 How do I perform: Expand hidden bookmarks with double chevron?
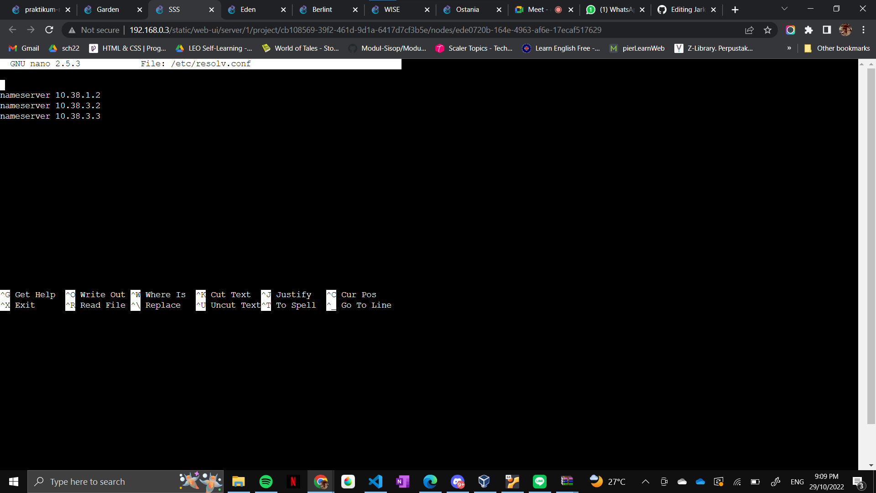pos(789,48)
